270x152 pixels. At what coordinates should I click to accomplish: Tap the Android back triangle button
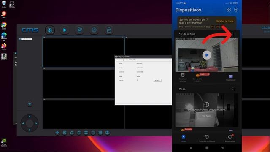[x=222, y=148]
